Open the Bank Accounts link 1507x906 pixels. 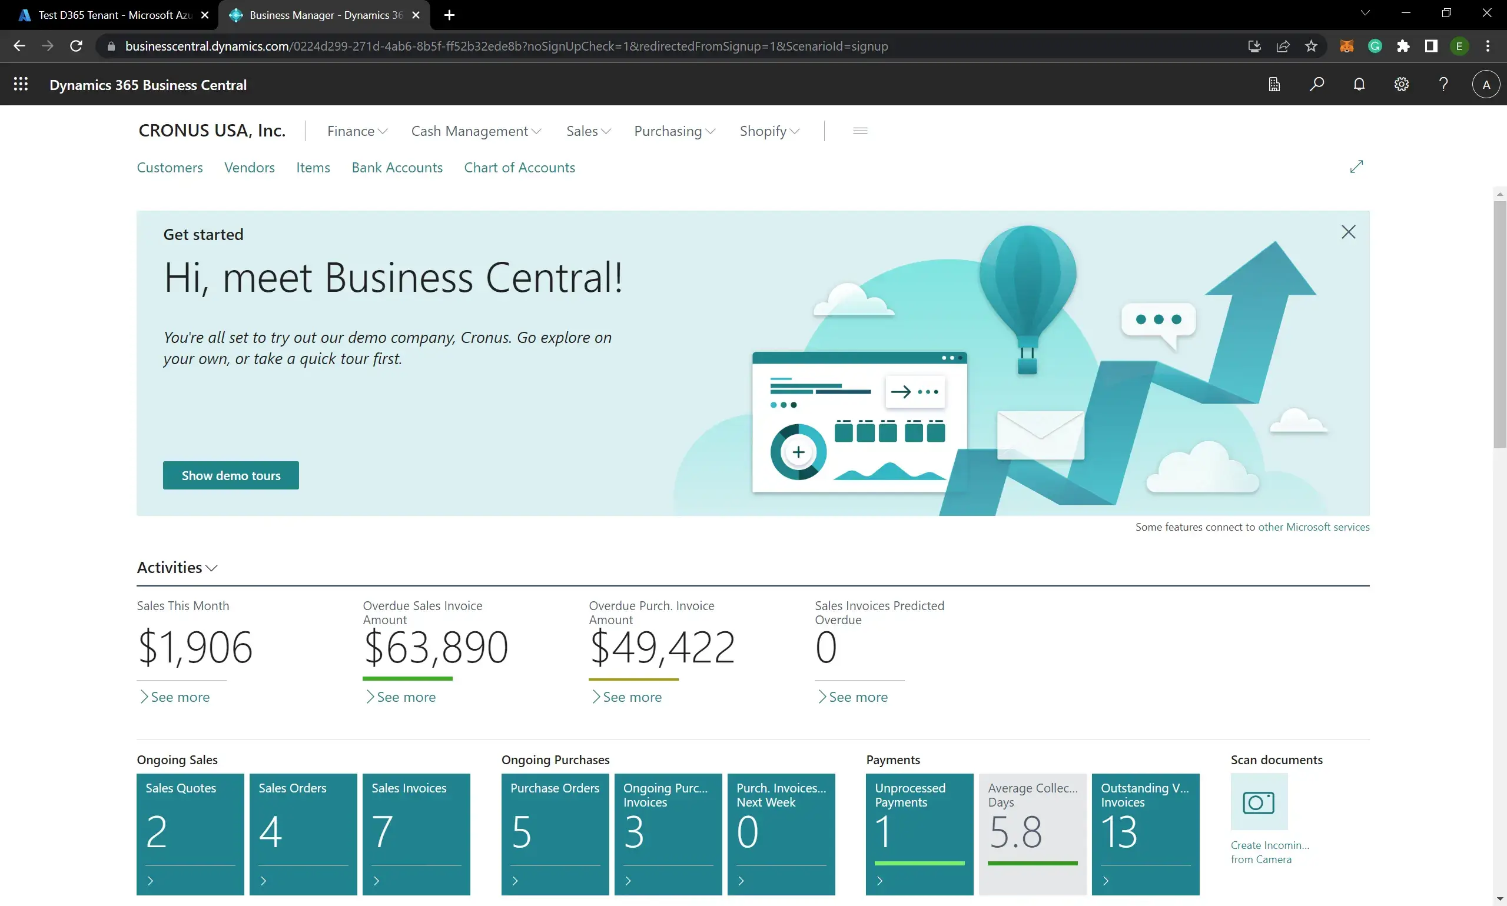click(397, 167)
